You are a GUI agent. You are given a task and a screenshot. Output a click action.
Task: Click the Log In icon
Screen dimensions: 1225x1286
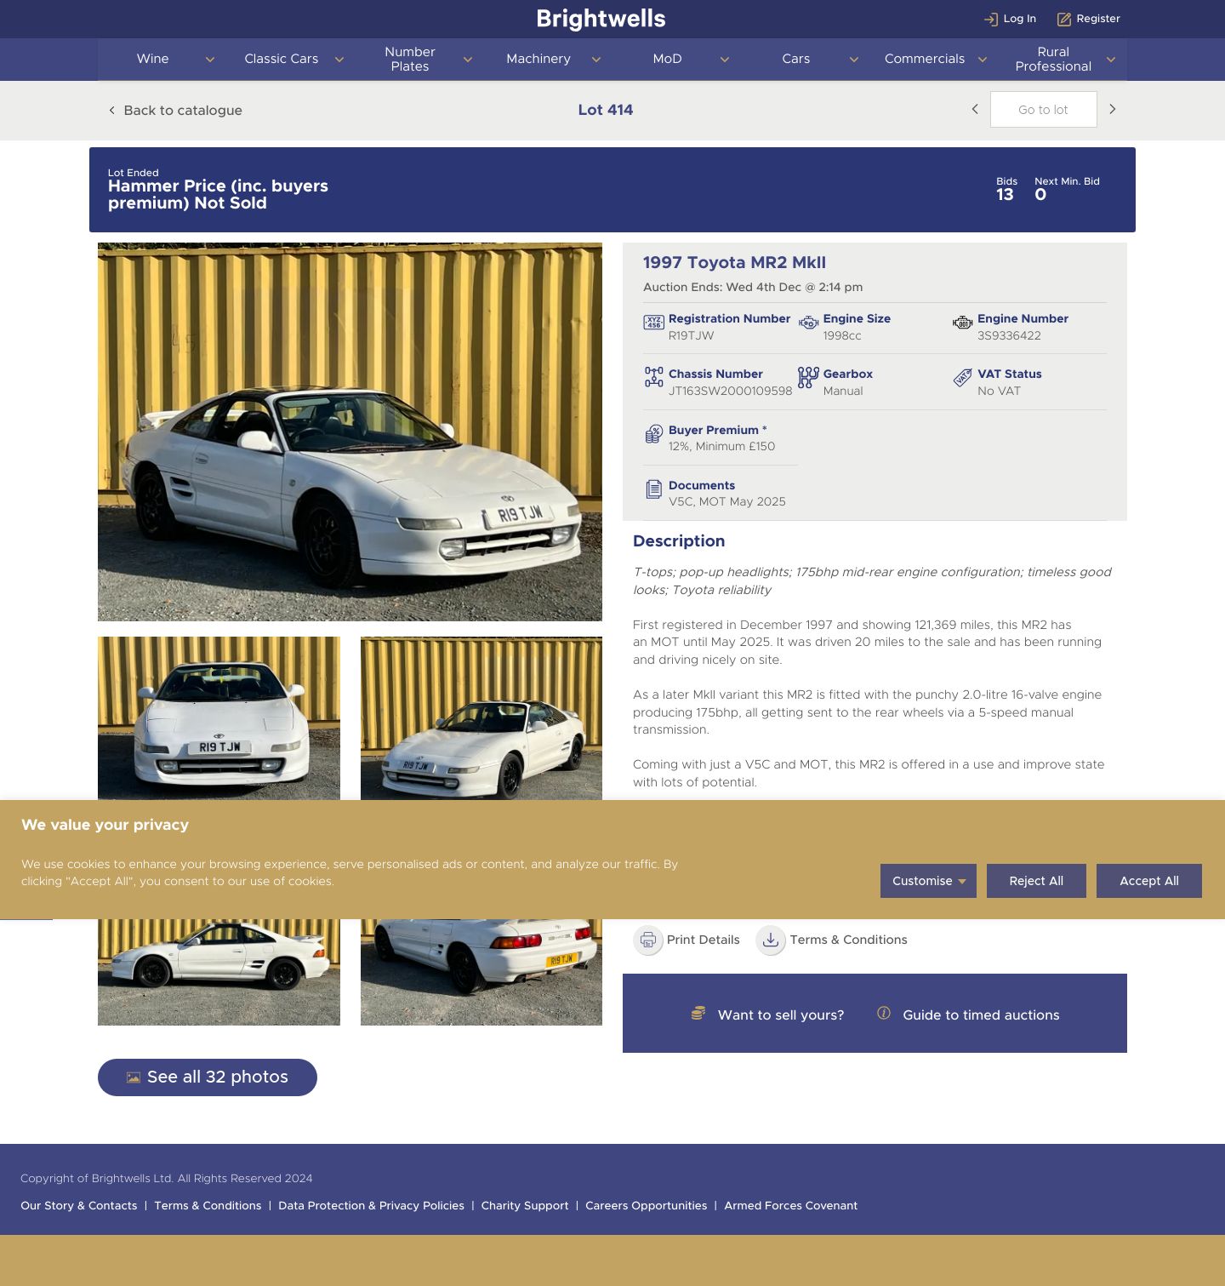991,19
